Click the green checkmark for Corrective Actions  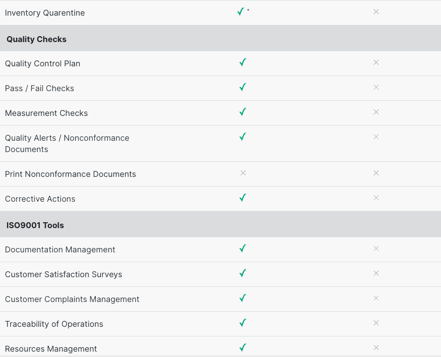243,198
